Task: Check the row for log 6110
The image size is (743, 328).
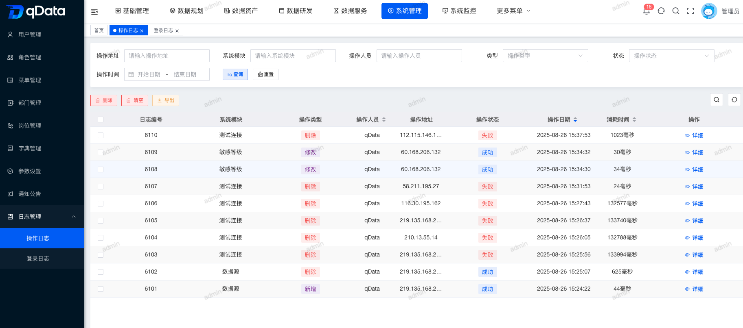Action: (101, 135)
